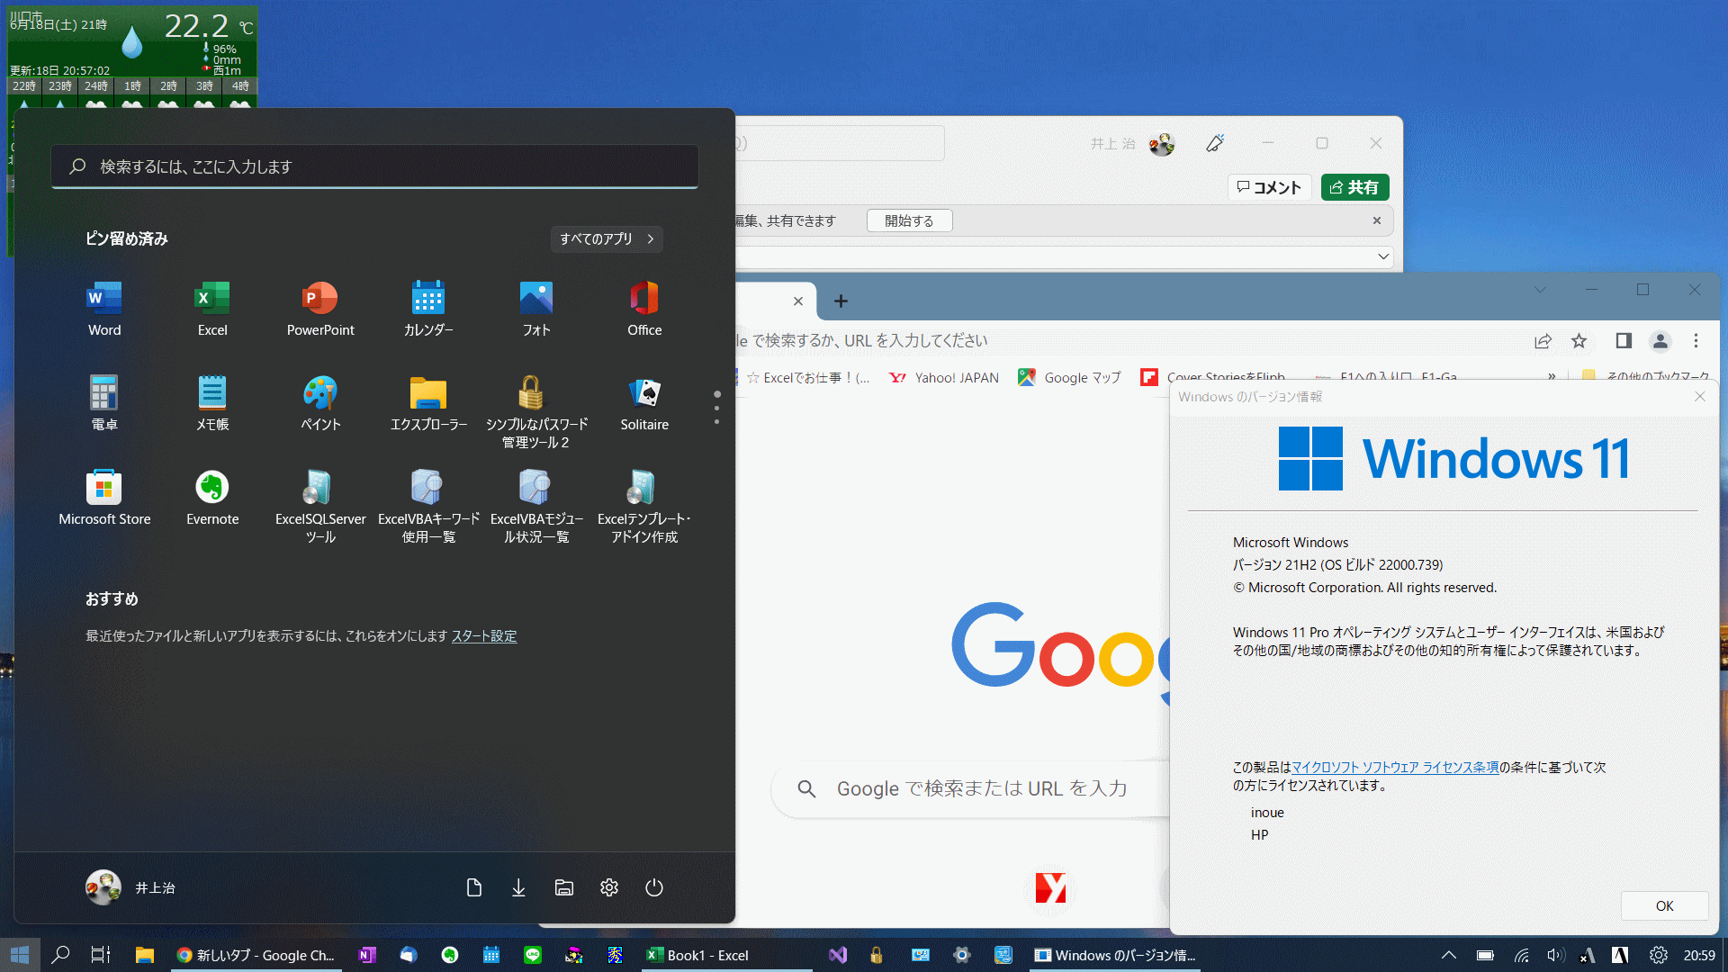Open a new tab in Chrome
This screenshot has height=972, width=1728.
pos(841,301)
